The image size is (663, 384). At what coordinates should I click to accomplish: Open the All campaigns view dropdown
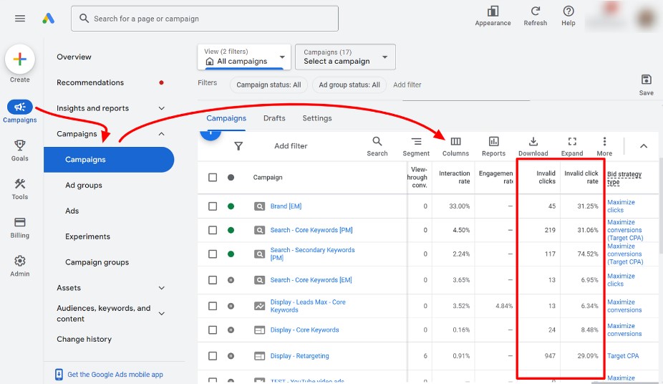pos(244,57)
